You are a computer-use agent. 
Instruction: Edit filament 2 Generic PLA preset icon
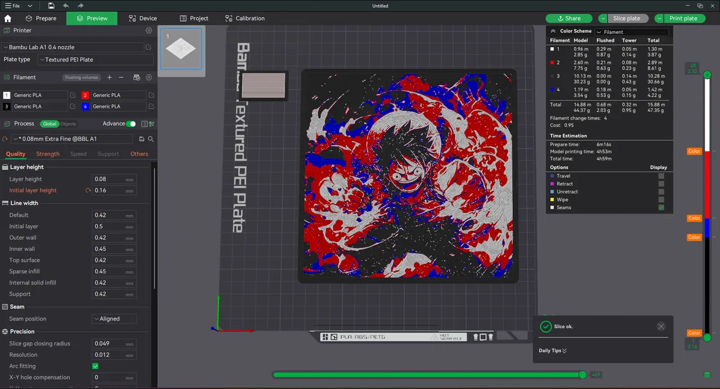(x=151, y=95)
